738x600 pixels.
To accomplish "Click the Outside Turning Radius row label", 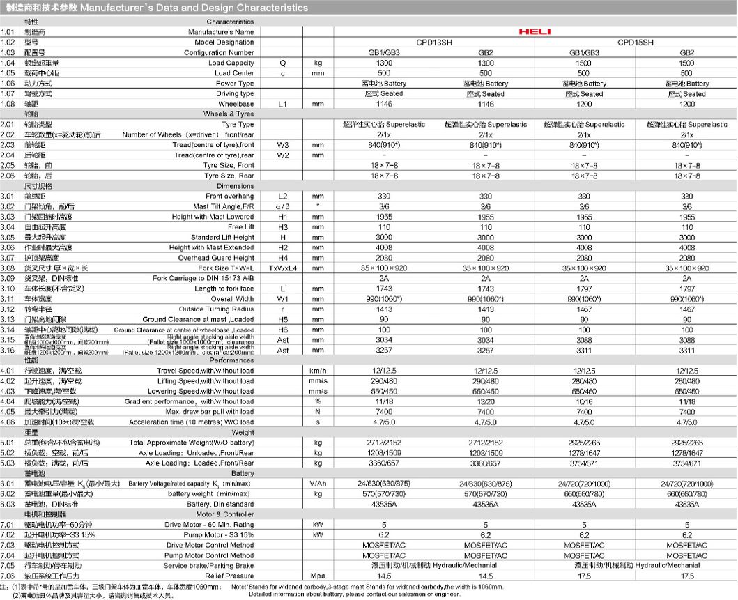I will point(216,309).
